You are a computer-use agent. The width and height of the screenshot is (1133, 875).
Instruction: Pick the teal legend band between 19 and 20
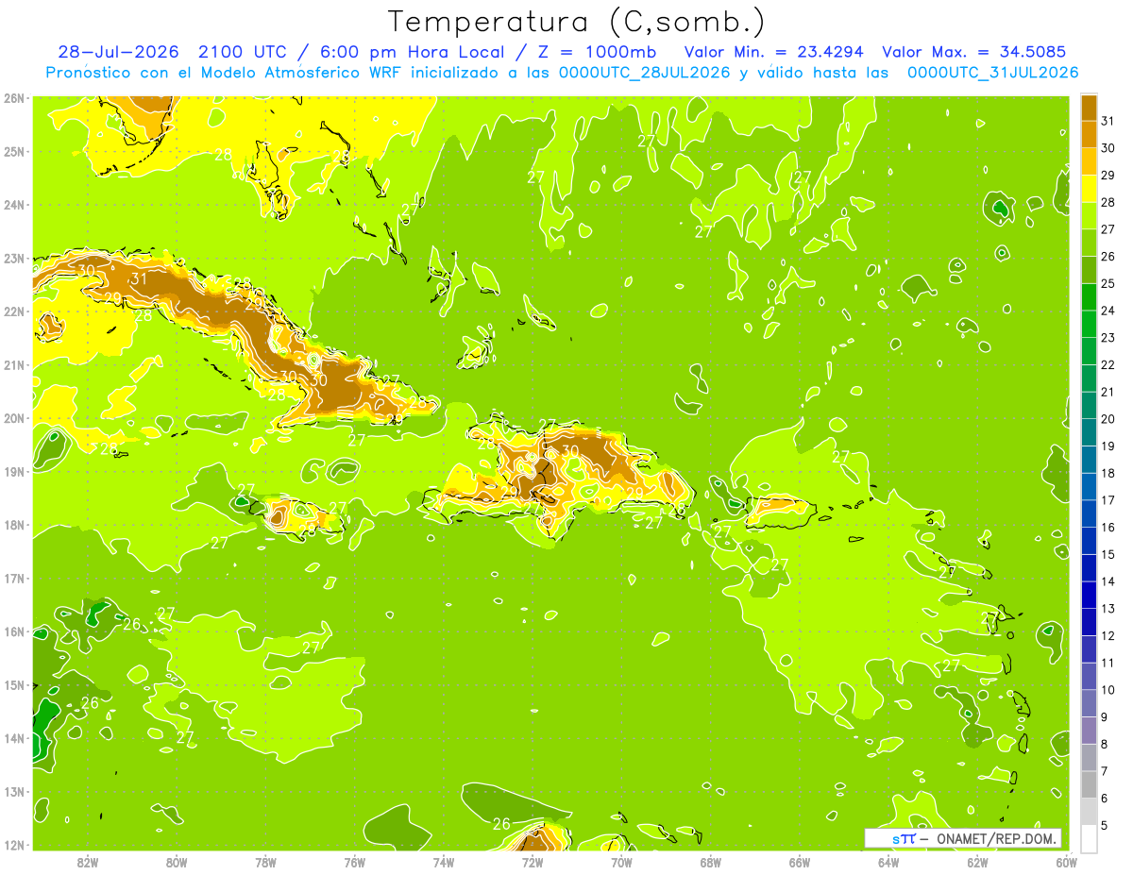pyautogui.click(x=1090, y=433)
